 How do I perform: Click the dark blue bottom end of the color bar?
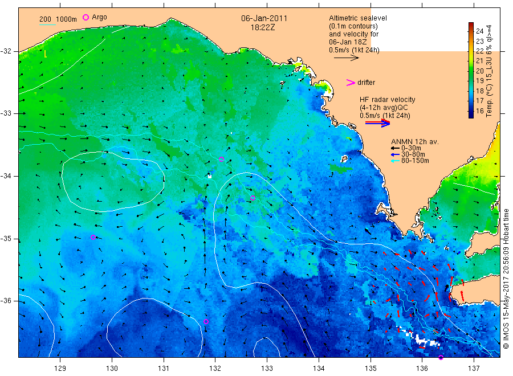point(471,116)
